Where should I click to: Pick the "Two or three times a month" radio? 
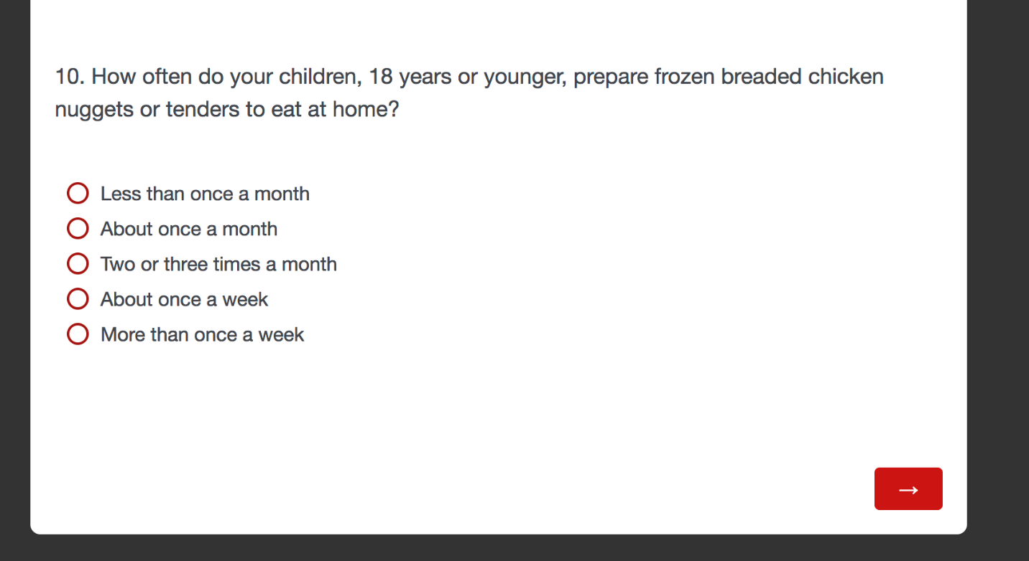point(78,264)
